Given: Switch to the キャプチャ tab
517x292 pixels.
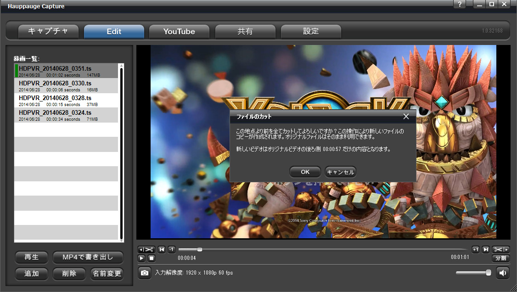Looking at the screenshot, I should 48,32.
